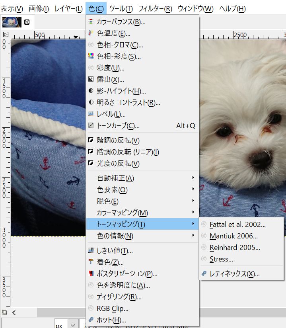Expand the 色の情報(N) submenu
286x328 pixels.
pos(142,236)
